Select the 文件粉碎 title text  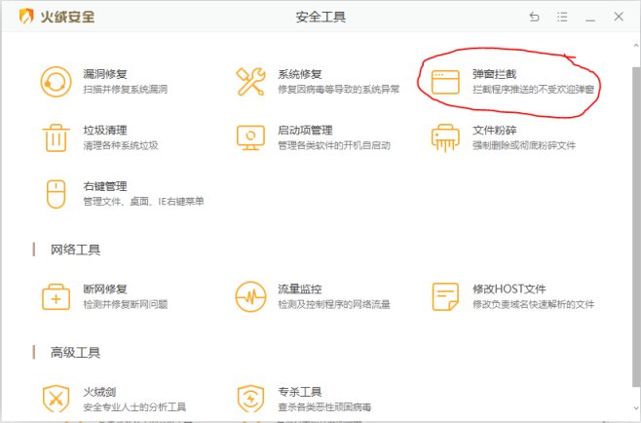click(x=494, y=130)
